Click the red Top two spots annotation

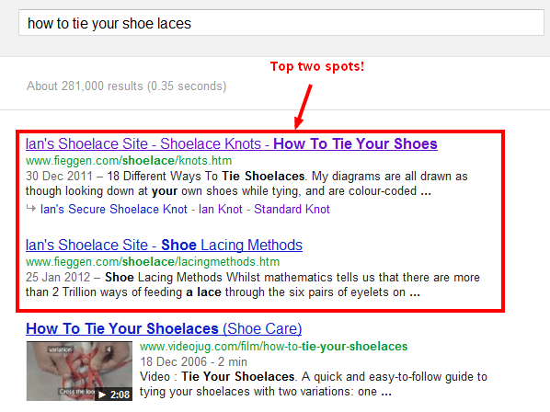[x=317, y=66]
